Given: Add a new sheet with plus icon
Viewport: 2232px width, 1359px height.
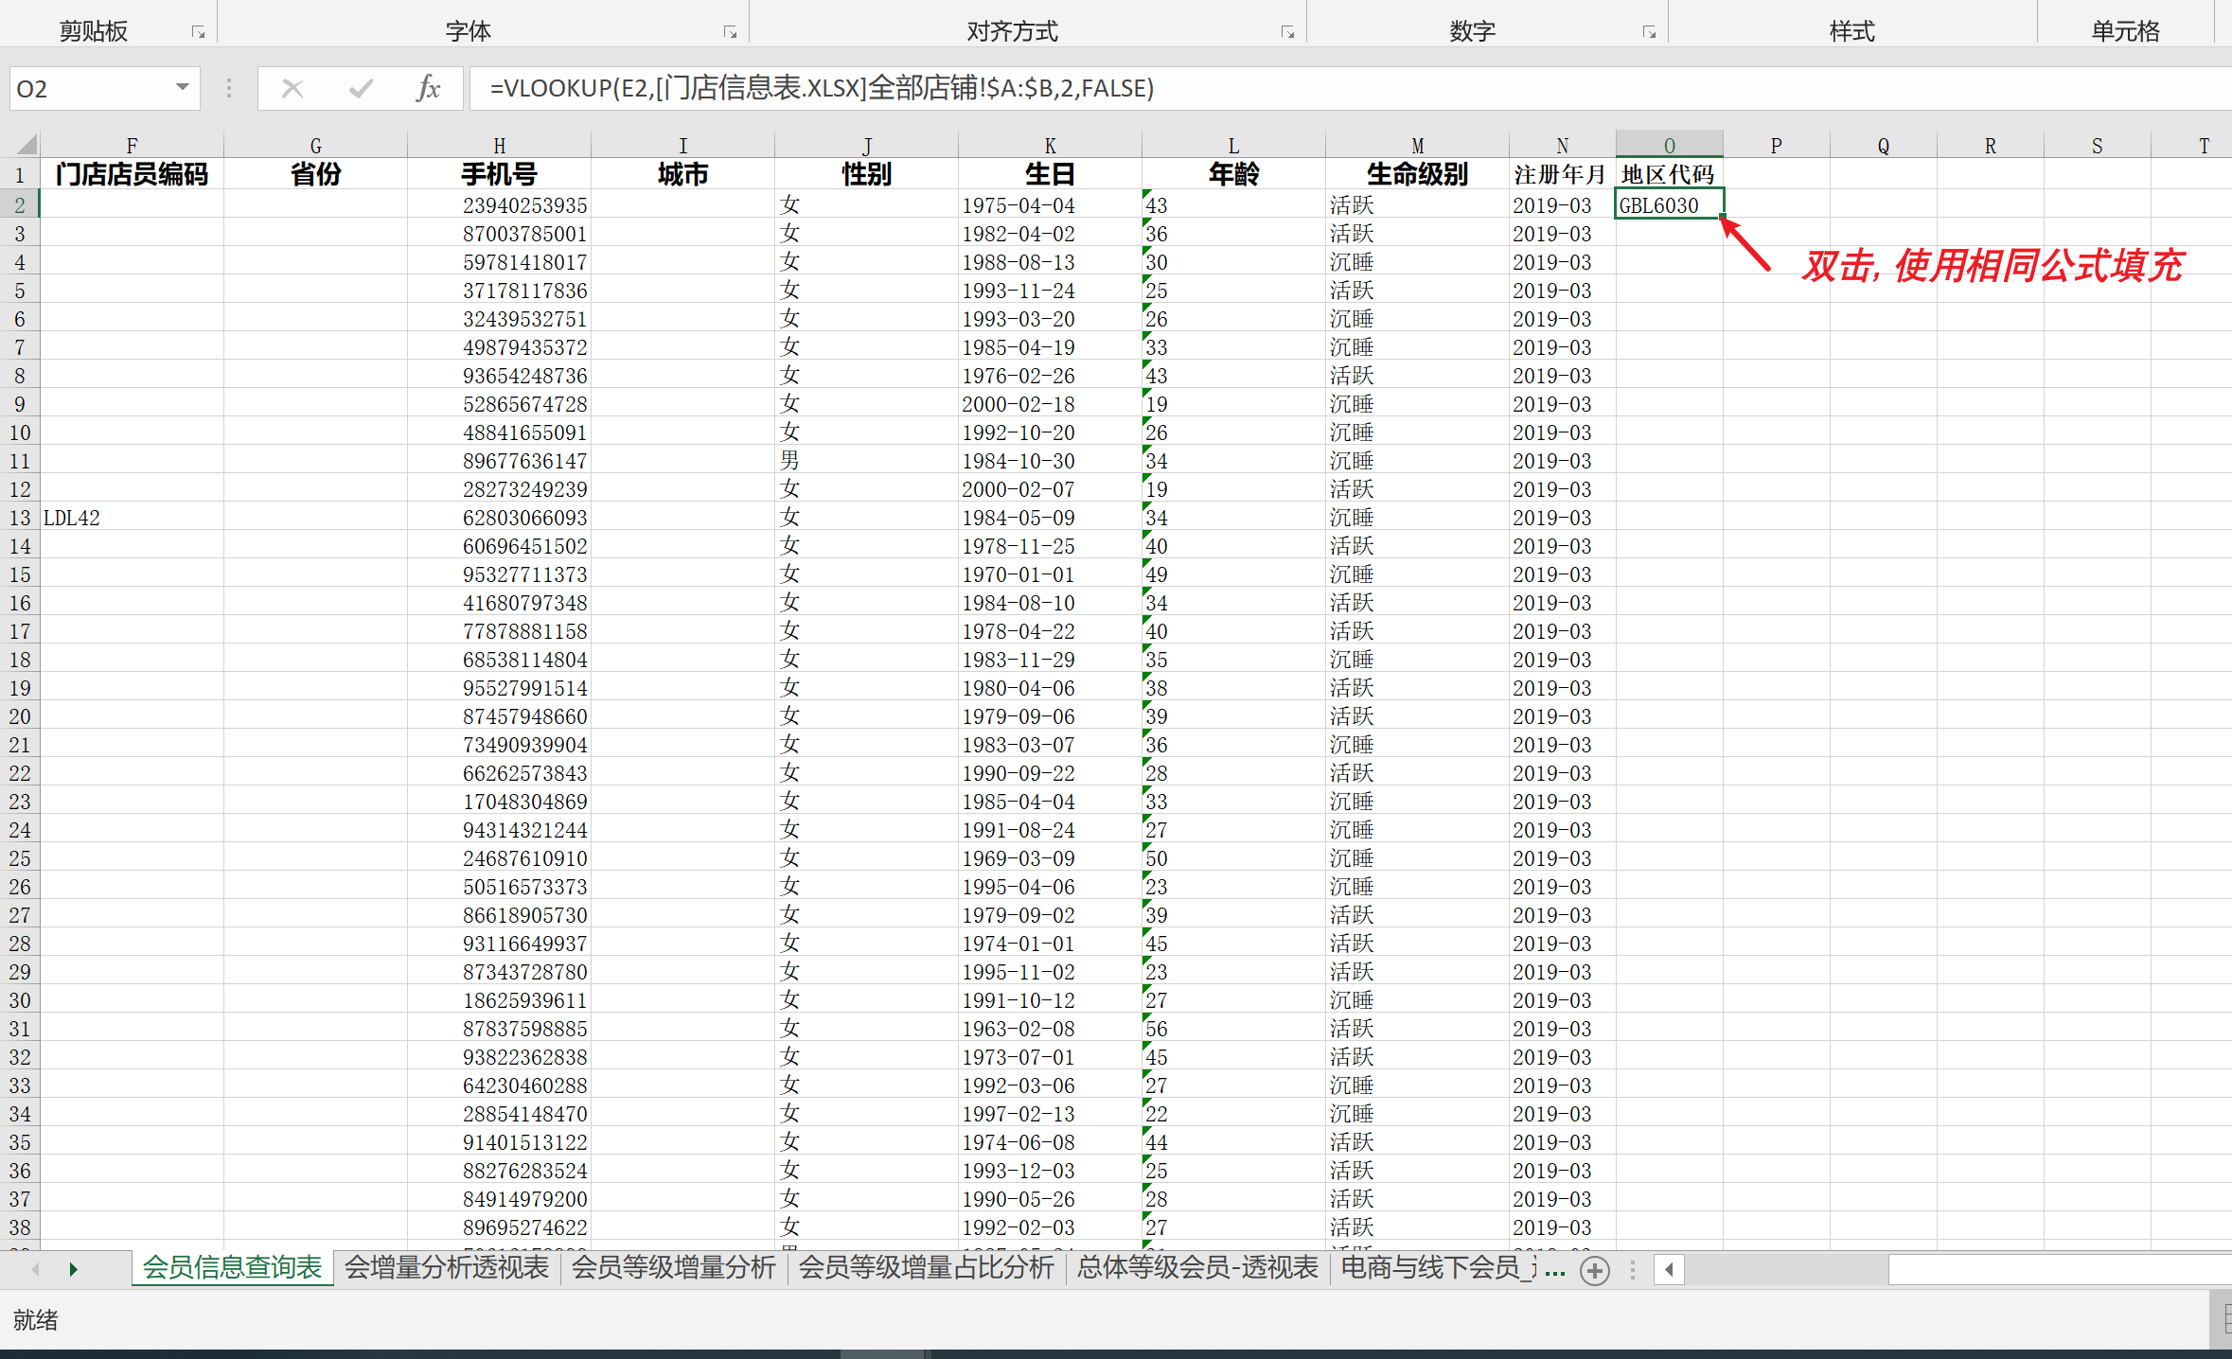Looking at the screenshot, I should 1595,1270.
